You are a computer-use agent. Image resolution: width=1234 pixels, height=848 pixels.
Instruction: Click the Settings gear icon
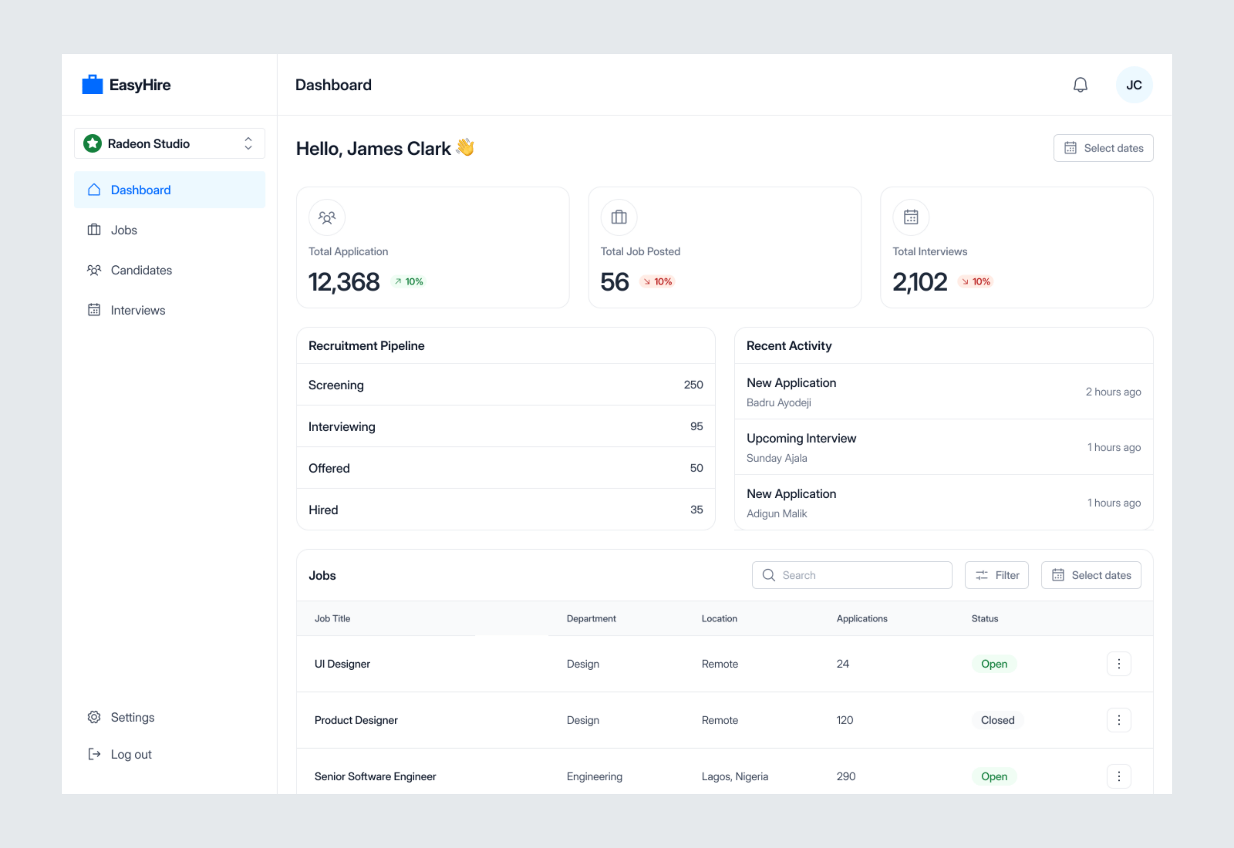[94, 717]
